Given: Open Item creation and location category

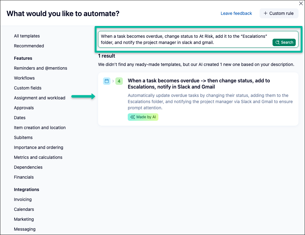Looking at the screenshot, I should [40, 128].
